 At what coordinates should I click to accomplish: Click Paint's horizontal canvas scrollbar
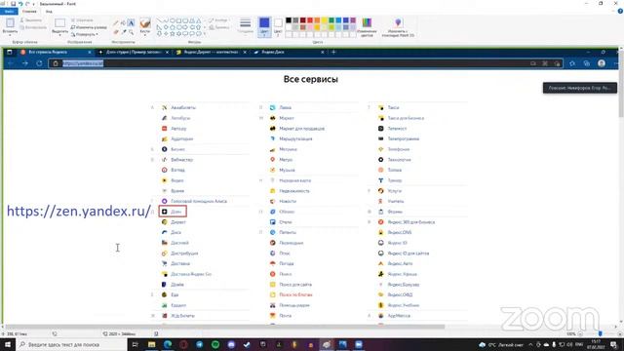[x=225, y=327]
